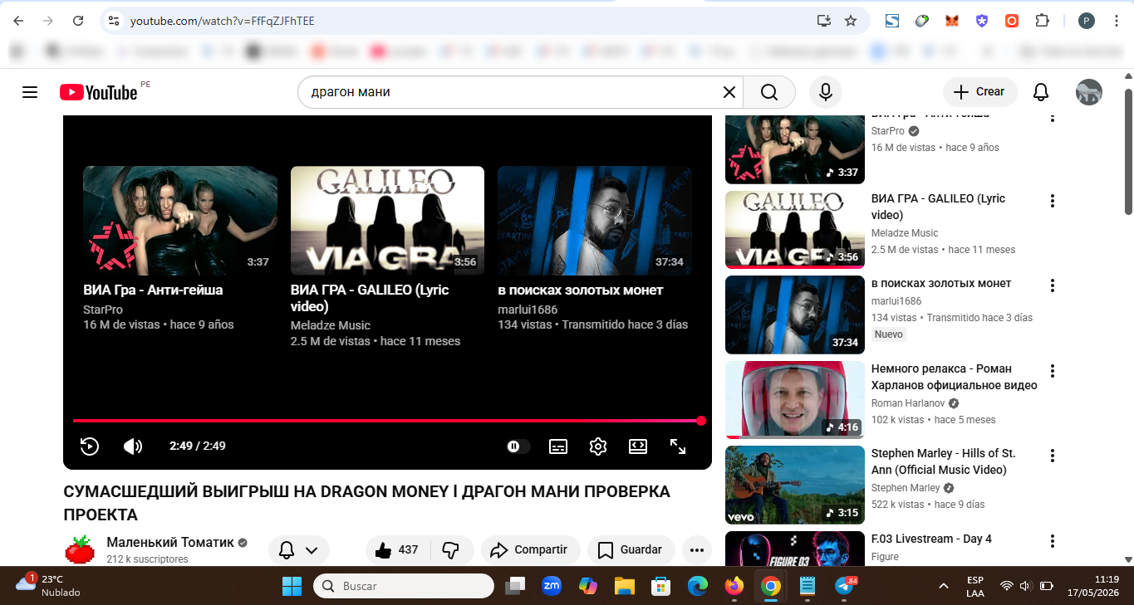Viewport: 1134px width, 605px height.
Task: Open the purple shield extension icon
Action: (x=982, y=21)
